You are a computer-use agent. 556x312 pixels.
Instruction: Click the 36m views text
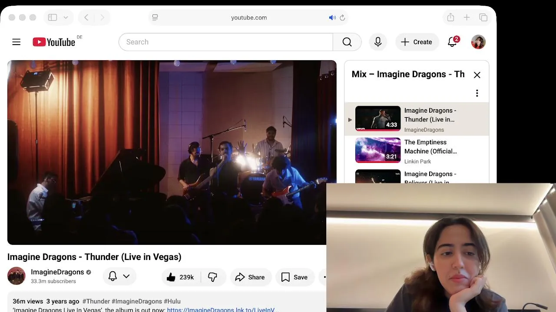(28, 301)
